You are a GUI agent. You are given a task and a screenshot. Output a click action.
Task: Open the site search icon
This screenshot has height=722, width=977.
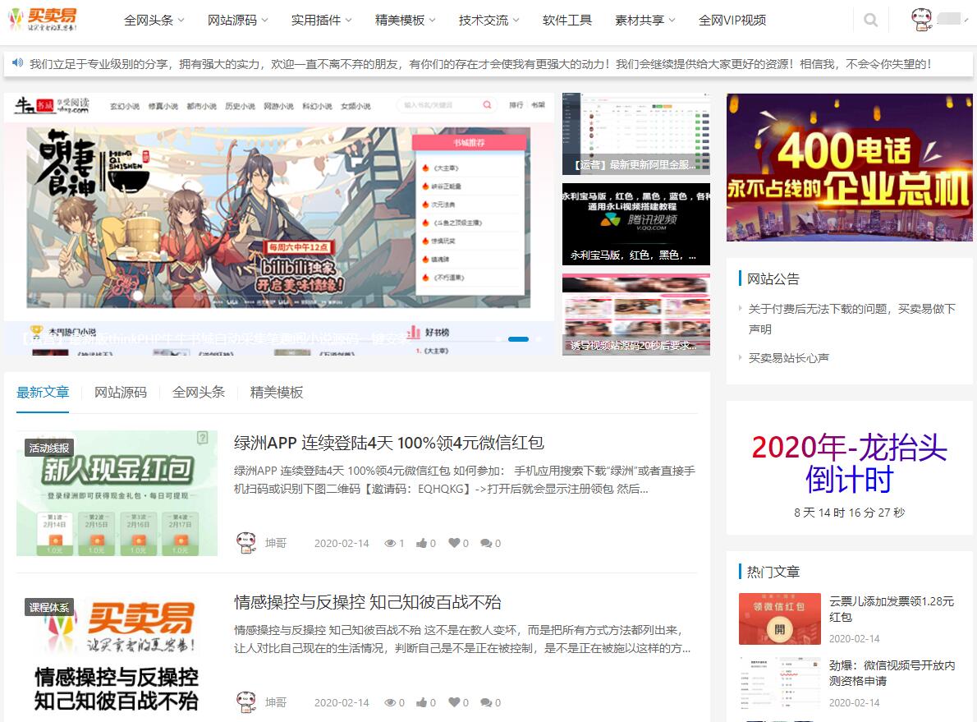click(870, 20)
